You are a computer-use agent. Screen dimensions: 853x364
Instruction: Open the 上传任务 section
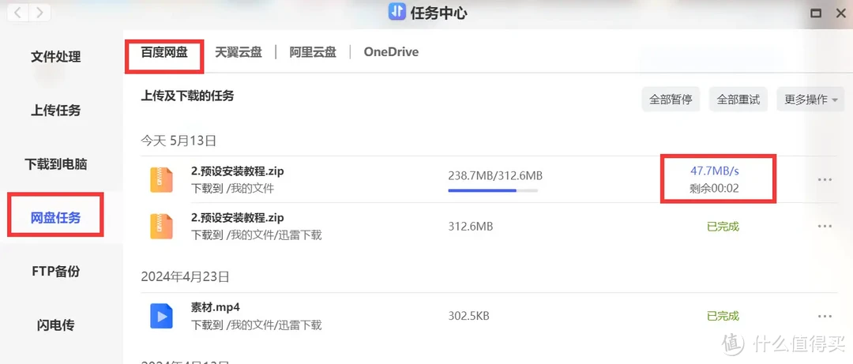(55, 111)
